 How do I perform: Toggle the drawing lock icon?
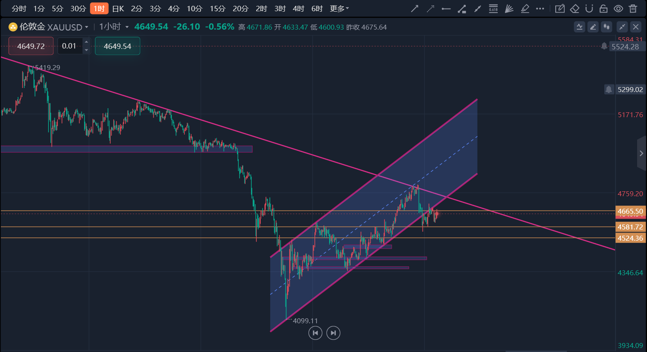(604, 9)
